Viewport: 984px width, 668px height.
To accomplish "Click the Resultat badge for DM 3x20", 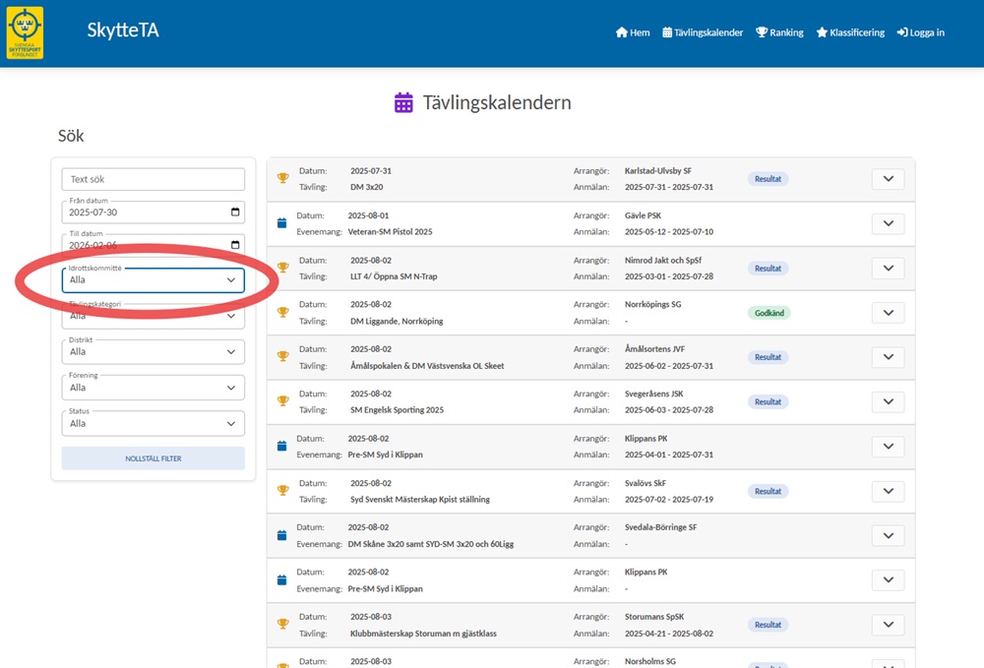I will [x=768, y=179].
